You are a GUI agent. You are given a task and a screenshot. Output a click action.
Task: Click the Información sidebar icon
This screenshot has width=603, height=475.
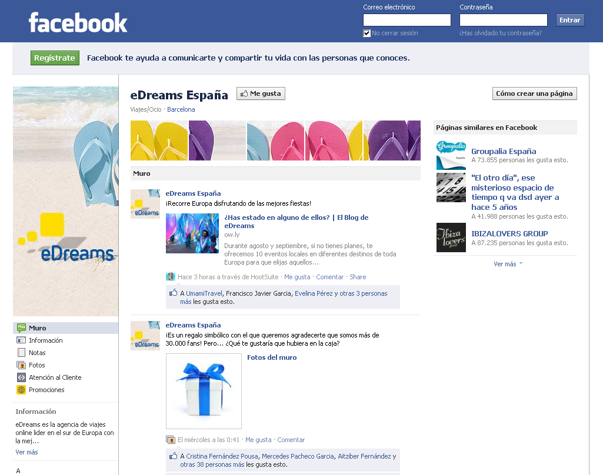22,340
